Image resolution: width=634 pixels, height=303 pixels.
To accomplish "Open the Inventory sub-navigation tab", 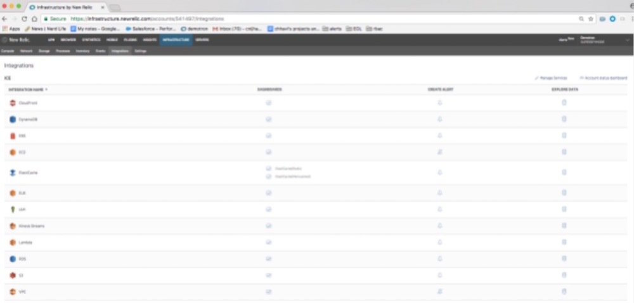I will click(82, 51).
